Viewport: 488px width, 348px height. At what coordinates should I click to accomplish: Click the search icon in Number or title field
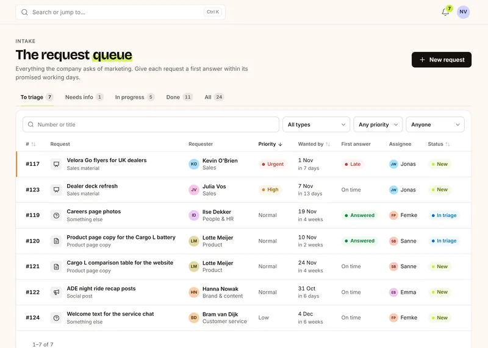coord(31,124)
